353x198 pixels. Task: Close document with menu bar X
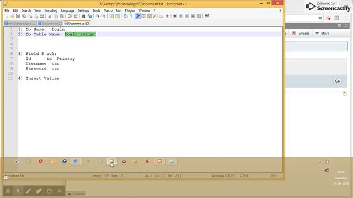pyautogui.click(x=280, y=10)
